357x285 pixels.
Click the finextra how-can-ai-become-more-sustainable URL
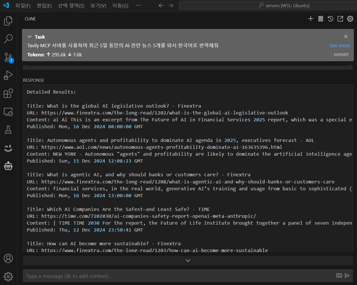click(155, 250)
